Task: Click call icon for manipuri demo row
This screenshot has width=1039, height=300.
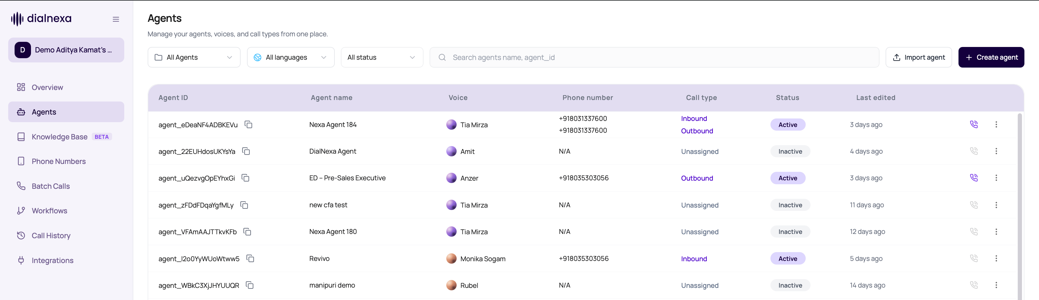Action: click(974, 285)
